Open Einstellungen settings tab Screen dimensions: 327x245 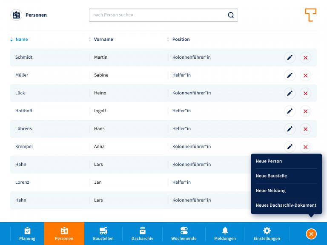[267, 234]
